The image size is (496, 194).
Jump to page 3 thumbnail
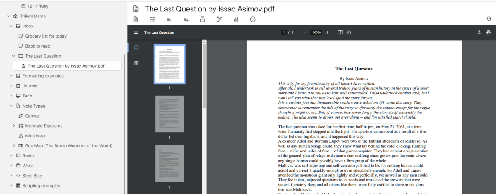click(x=169, y=164)
